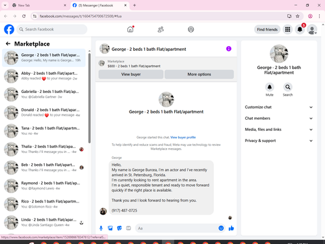325x244 pixels.
Task: Attach a photo file icon
Action: [x=110, y=228]
